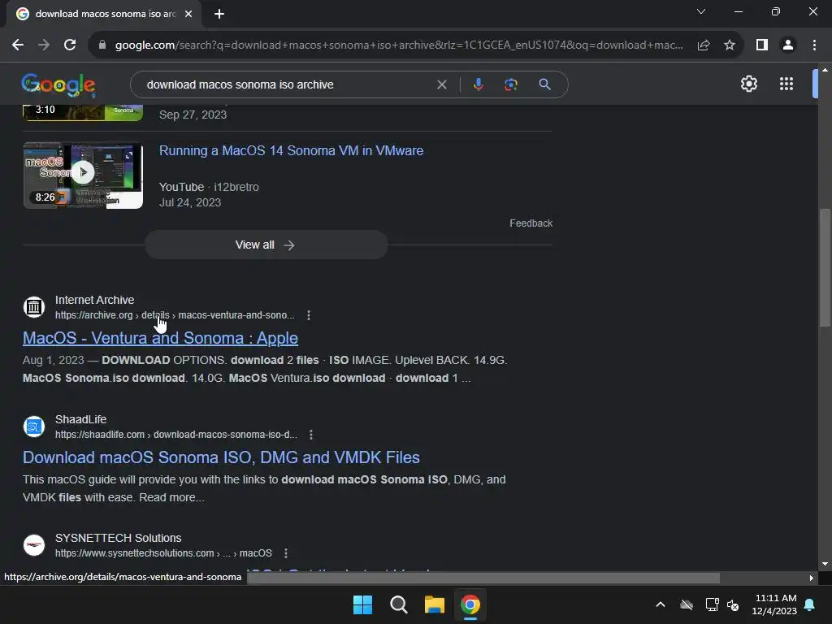Open more options for Internet Archive result
The width and height of the screenshot is (832, 624).
pos(309,315)
